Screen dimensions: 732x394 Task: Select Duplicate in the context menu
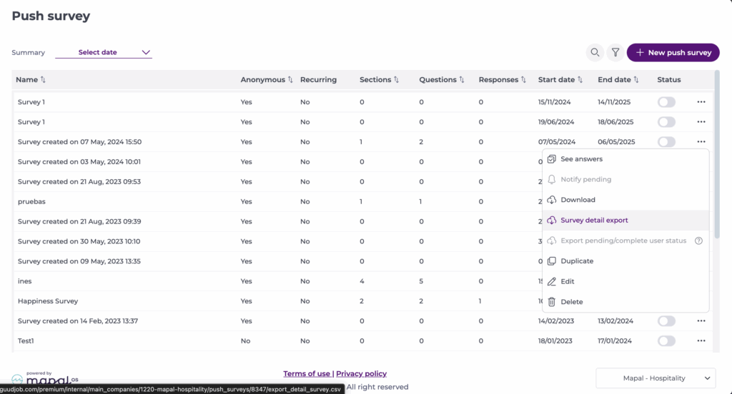[x=576, y=261]
